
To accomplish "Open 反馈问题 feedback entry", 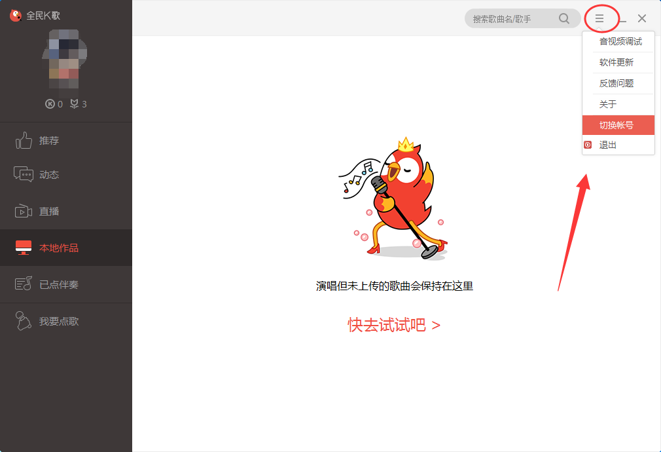I will click(x=618, y=83).
